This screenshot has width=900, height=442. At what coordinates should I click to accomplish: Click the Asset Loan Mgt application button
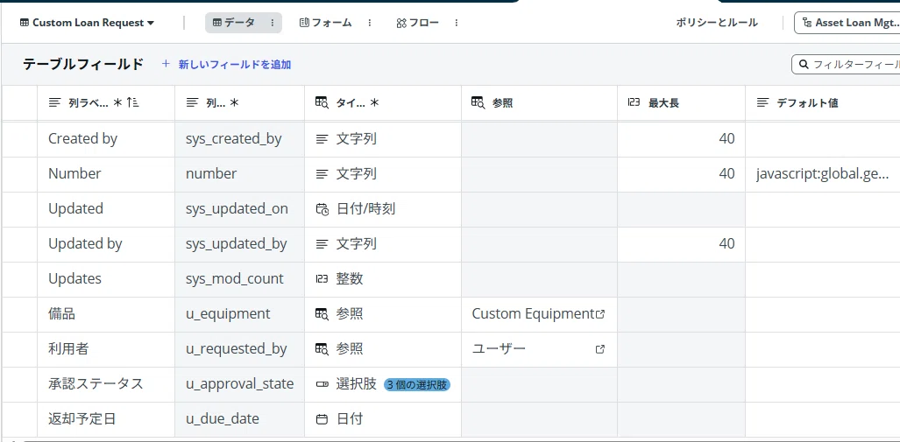click(x=848, y=23)
